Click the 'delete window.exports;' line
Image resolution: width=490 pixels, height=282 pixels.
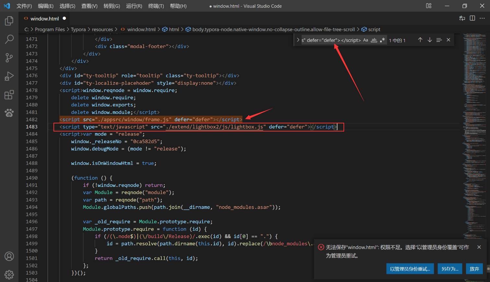pos(103,105)
